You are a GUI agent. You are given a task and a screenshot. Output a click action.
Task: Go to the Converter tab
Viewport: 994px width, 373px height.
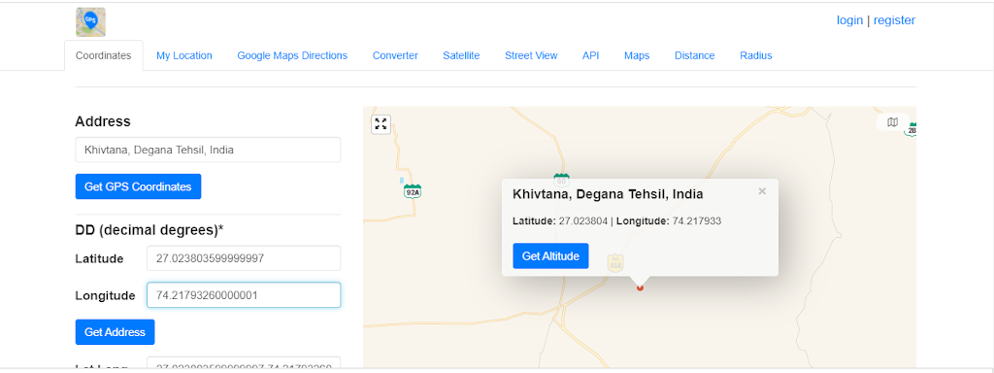[x=395, y=55]
